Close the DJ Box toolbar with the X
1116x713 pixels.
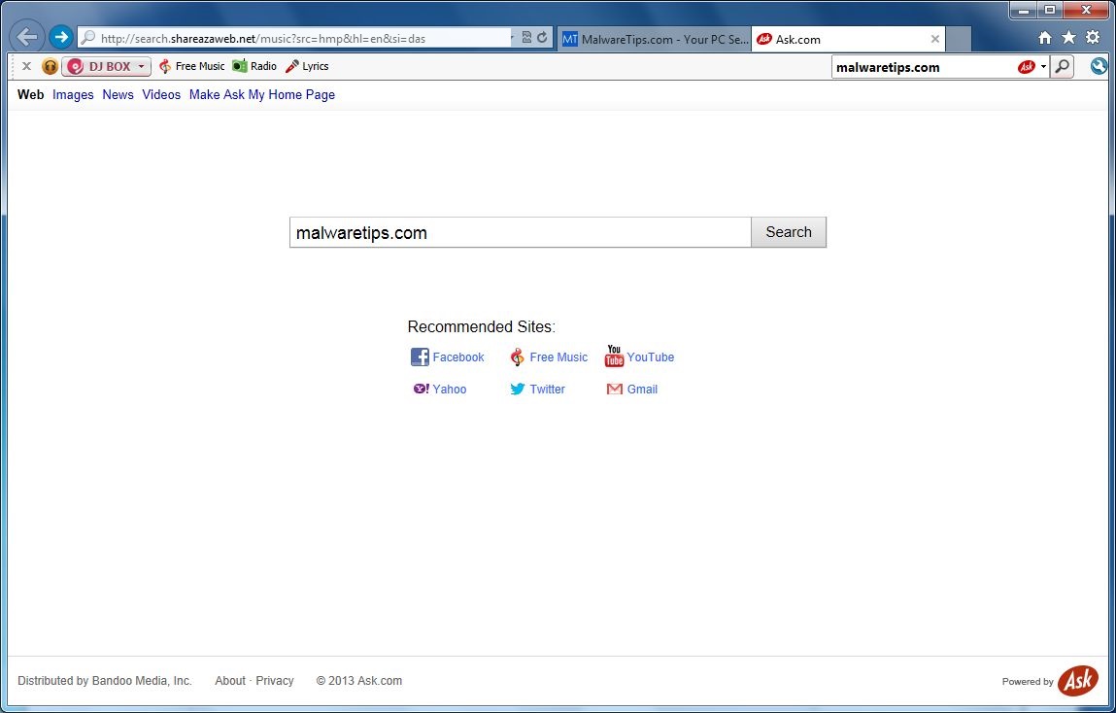(26, 66)
